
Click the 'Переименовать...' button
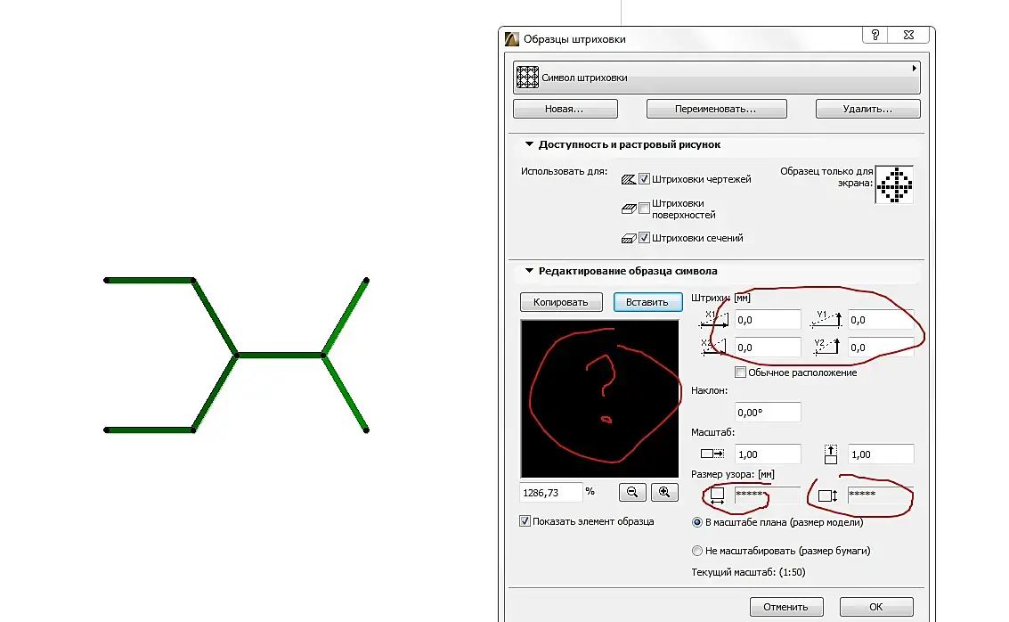[x=716, y=109]
